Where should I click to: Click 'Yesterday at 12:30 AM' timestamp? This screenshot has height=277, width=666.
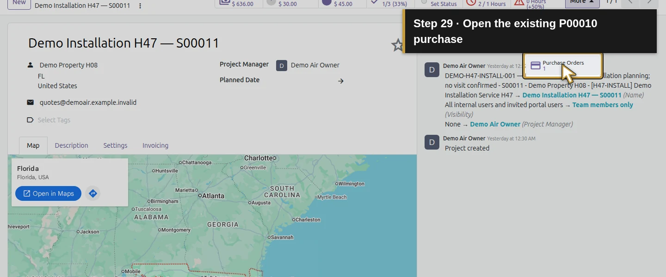511,138
